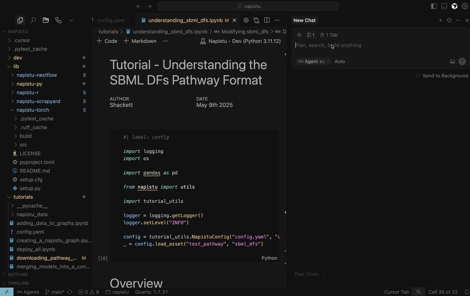The height and width of the screenshot is (296, 470).
Task: Close the chat panel
Action: coord(467,20)
